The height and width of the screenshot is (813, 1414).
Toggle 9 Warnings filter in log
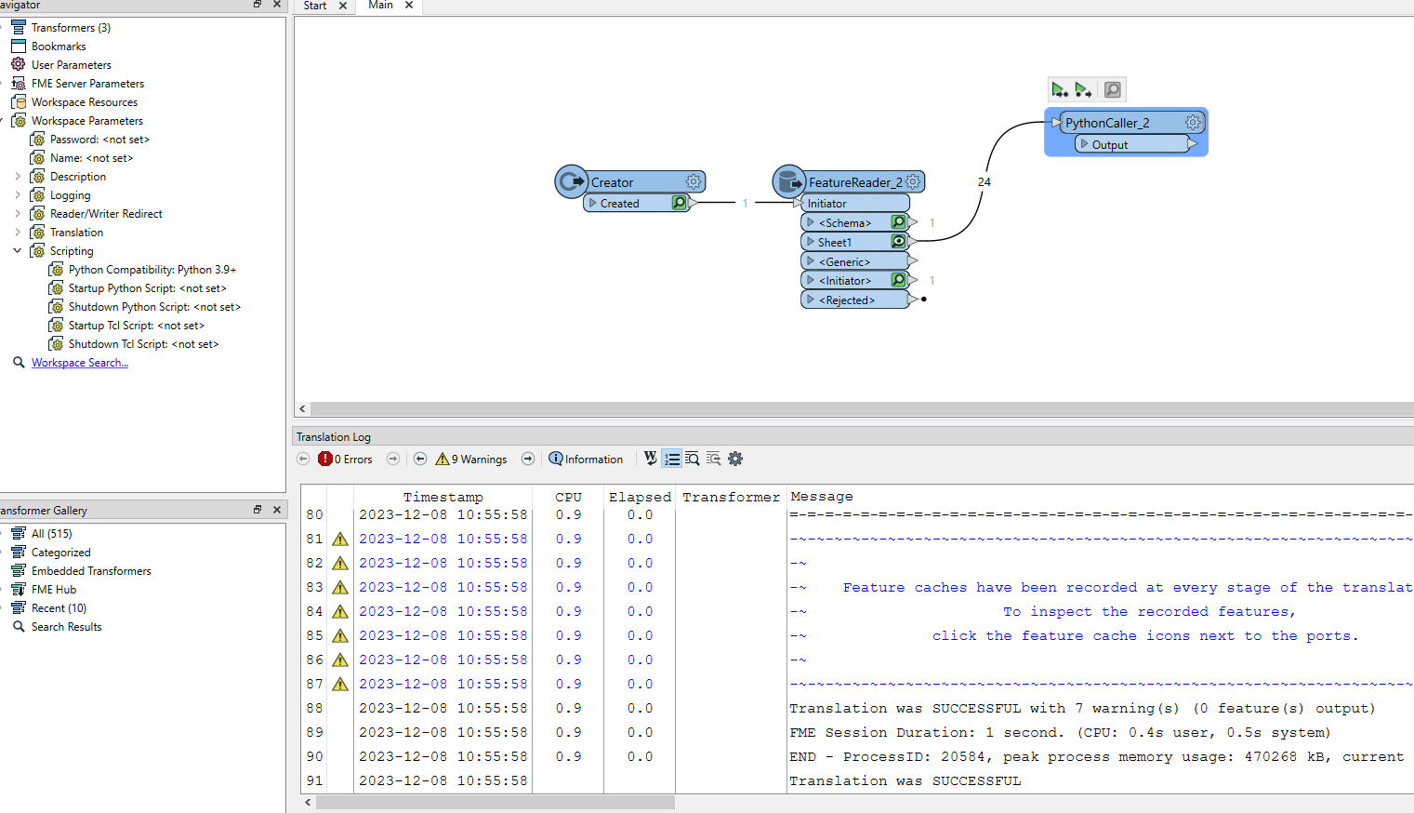tap(471, 459)
